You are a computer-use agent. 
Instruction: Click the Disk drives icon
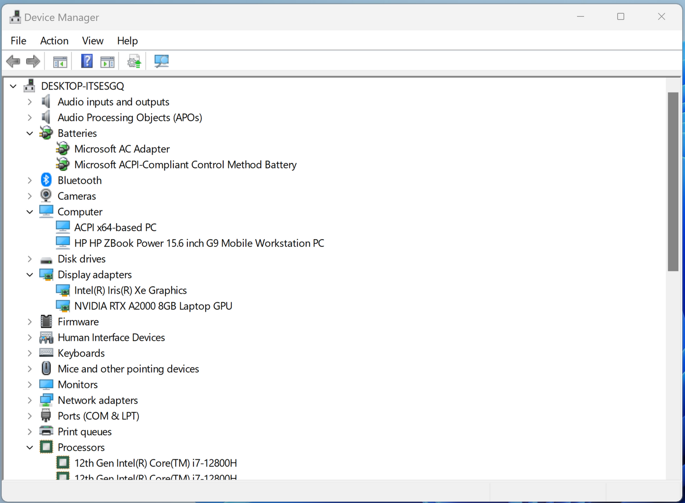coord(46,260)
